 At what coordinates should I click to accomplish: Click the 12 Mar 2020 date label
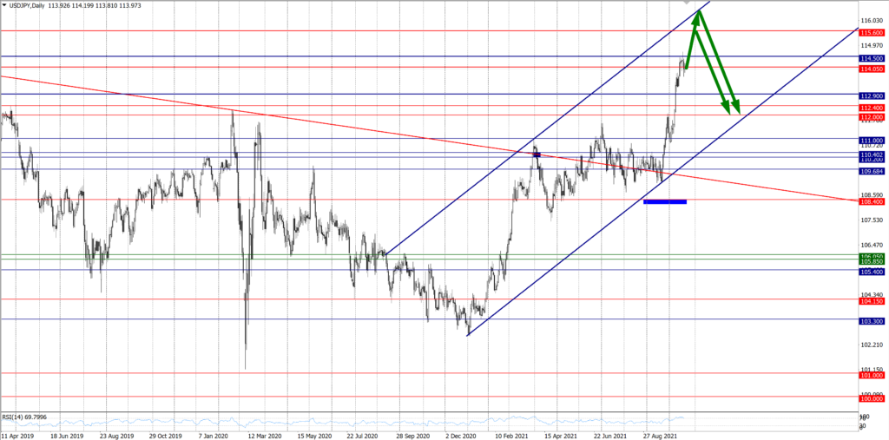pyautogui.click(x=266, y=434)
